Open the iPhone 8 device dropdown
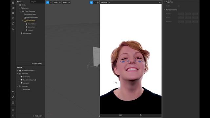This screenshot has width=210, height=118. pyautogui.click(x=105, y=3)
